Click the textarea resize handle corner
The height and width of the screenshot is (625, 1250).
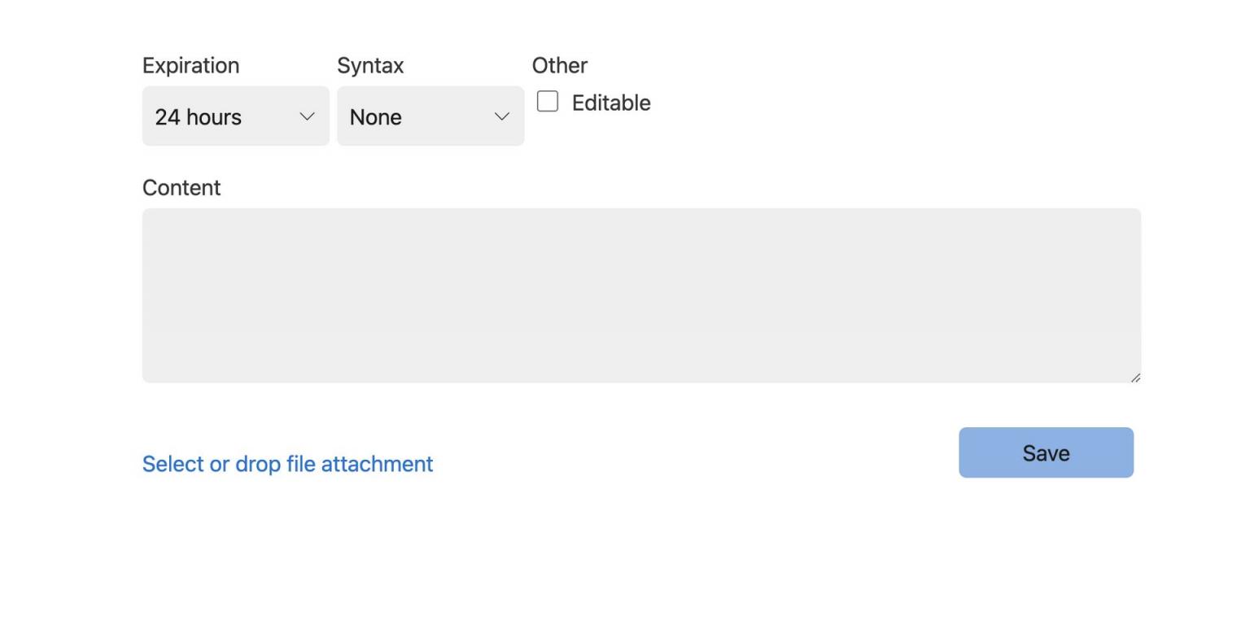pyautogui.click(x=1136, y=378)
